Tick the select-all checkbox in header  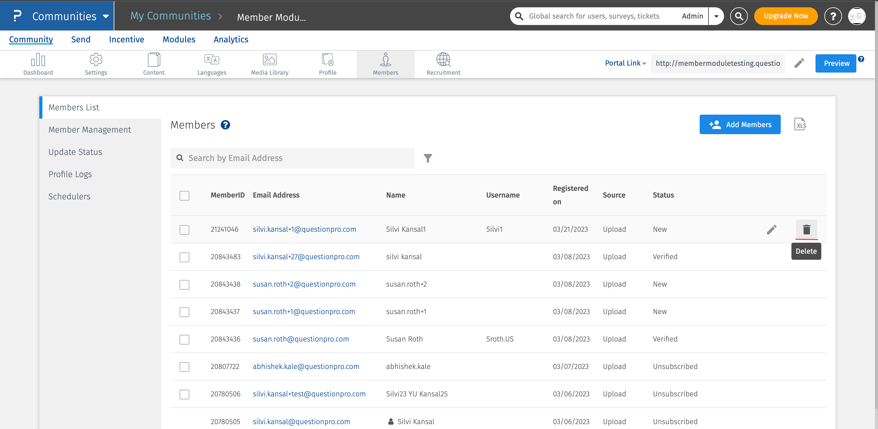(184, 196)
